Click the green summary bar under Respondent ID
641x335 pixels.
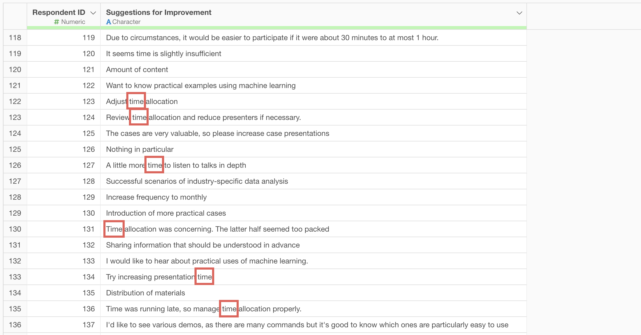pyautogui.click(x=64, y=28)
